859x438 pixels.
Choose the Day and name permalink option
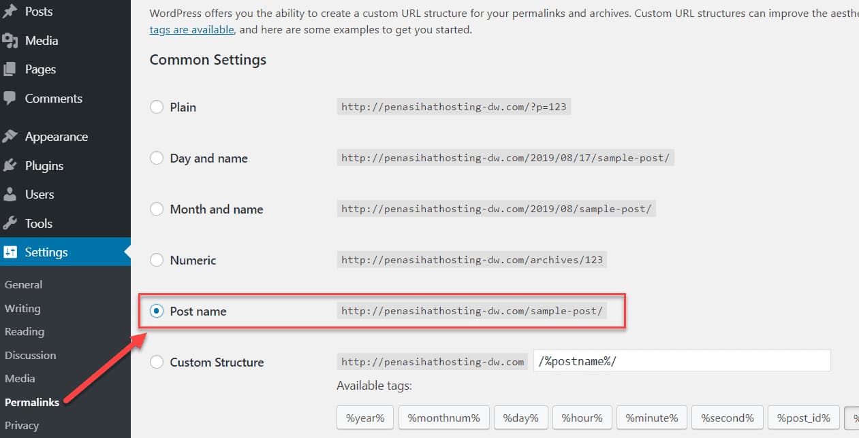point(156,158)
